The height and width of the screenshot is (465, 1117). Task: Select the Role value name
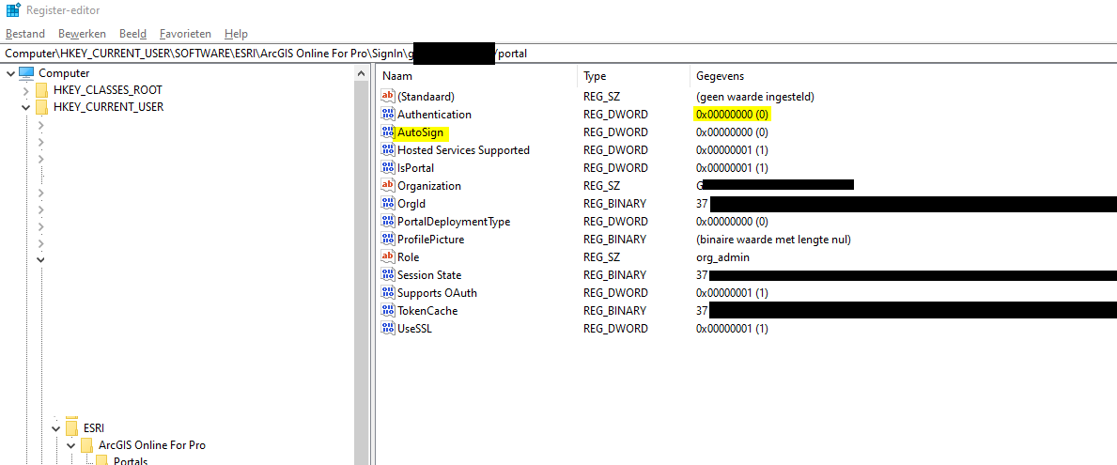pyautogui.click(x=409, y=256)
